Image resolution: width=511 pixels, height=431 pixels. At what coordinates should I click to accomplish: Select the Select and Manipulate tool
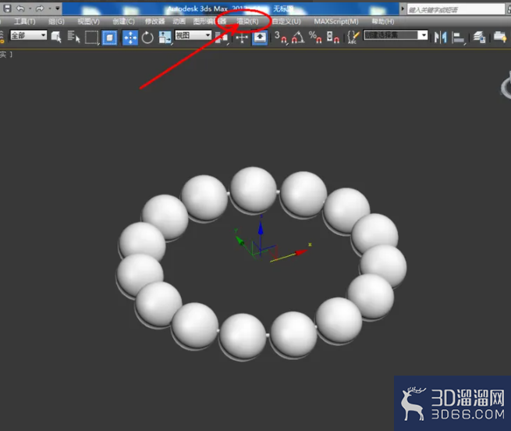coord(242,37)
